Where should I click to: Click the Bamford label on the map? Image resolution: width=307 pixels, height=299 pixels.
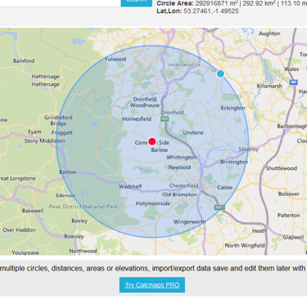24,61
